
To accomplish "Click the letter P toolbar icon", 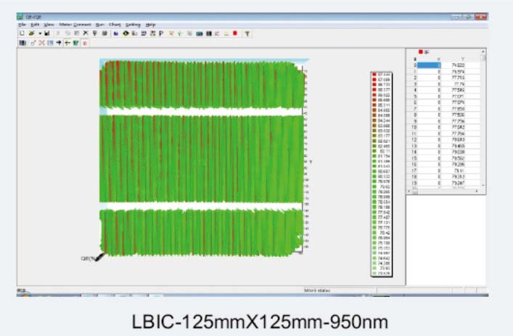I will 160,33.
